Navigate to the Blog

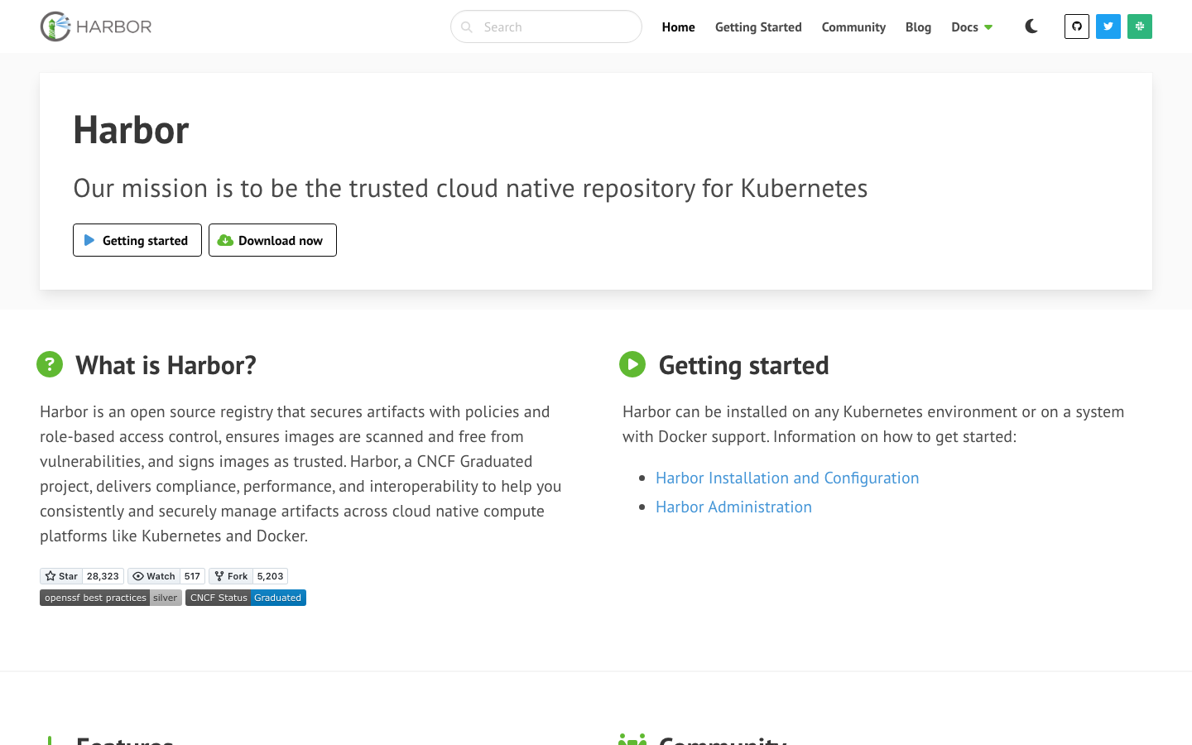click(918, 27)
